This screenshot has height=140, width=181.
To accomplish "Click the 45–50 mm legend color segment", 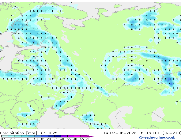I will (x=84, y=136).
